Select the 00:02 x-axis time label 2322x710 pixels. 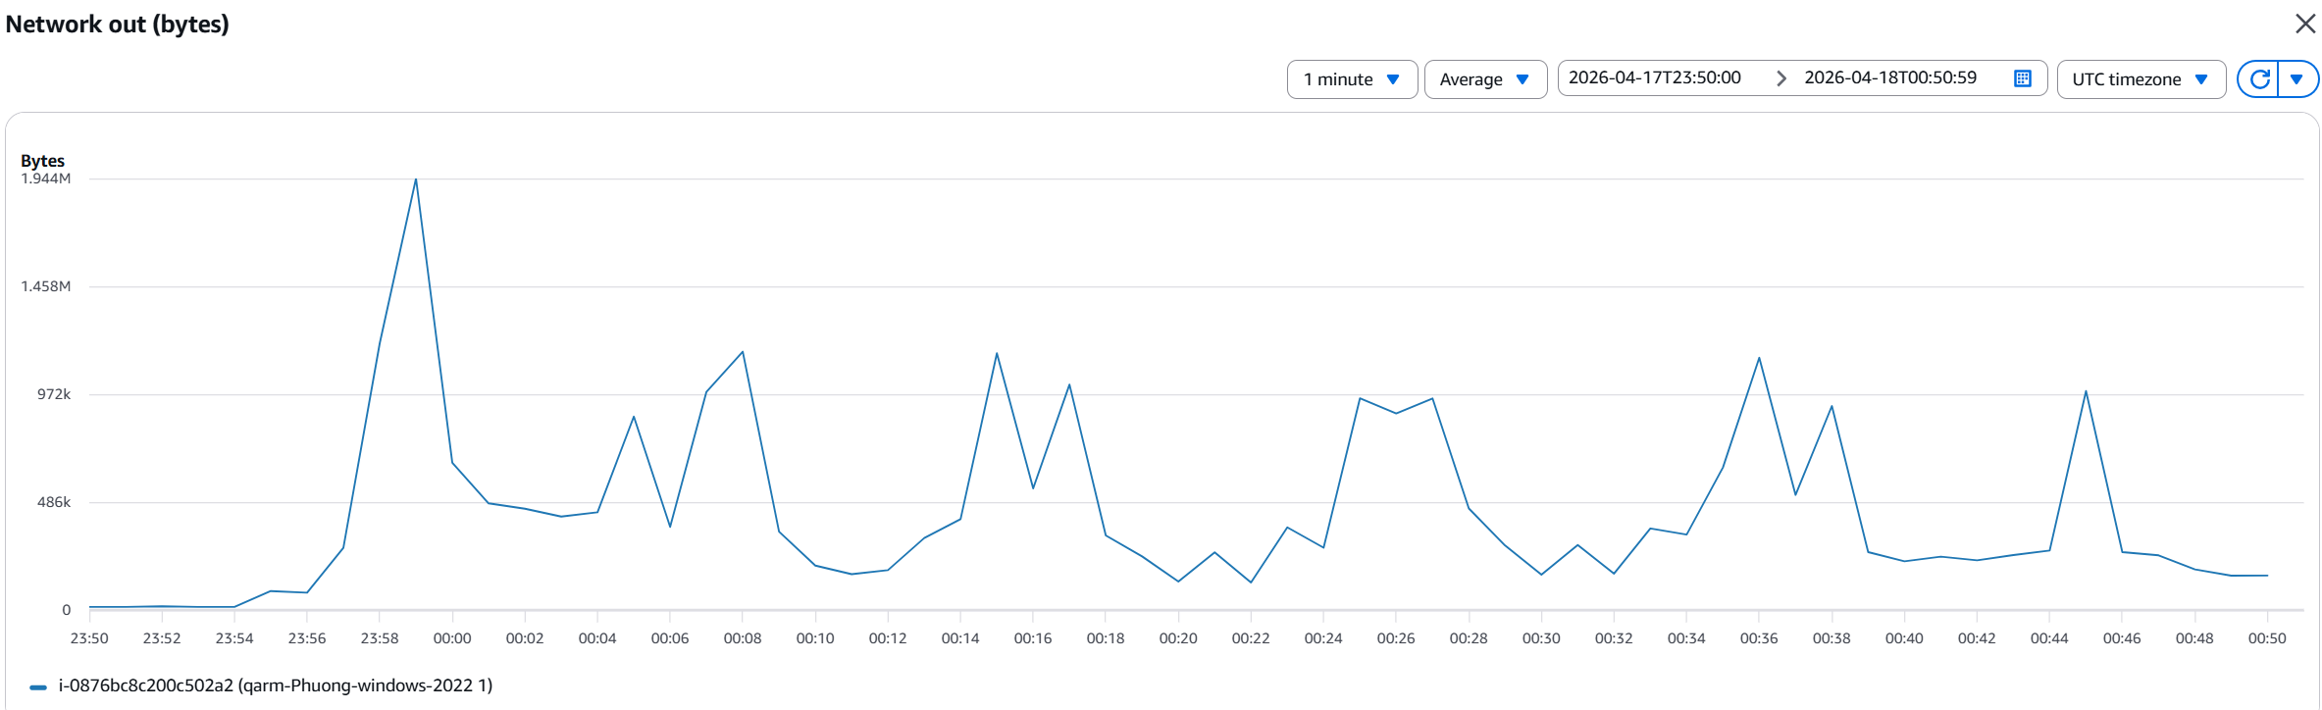[x=525, y=638]
